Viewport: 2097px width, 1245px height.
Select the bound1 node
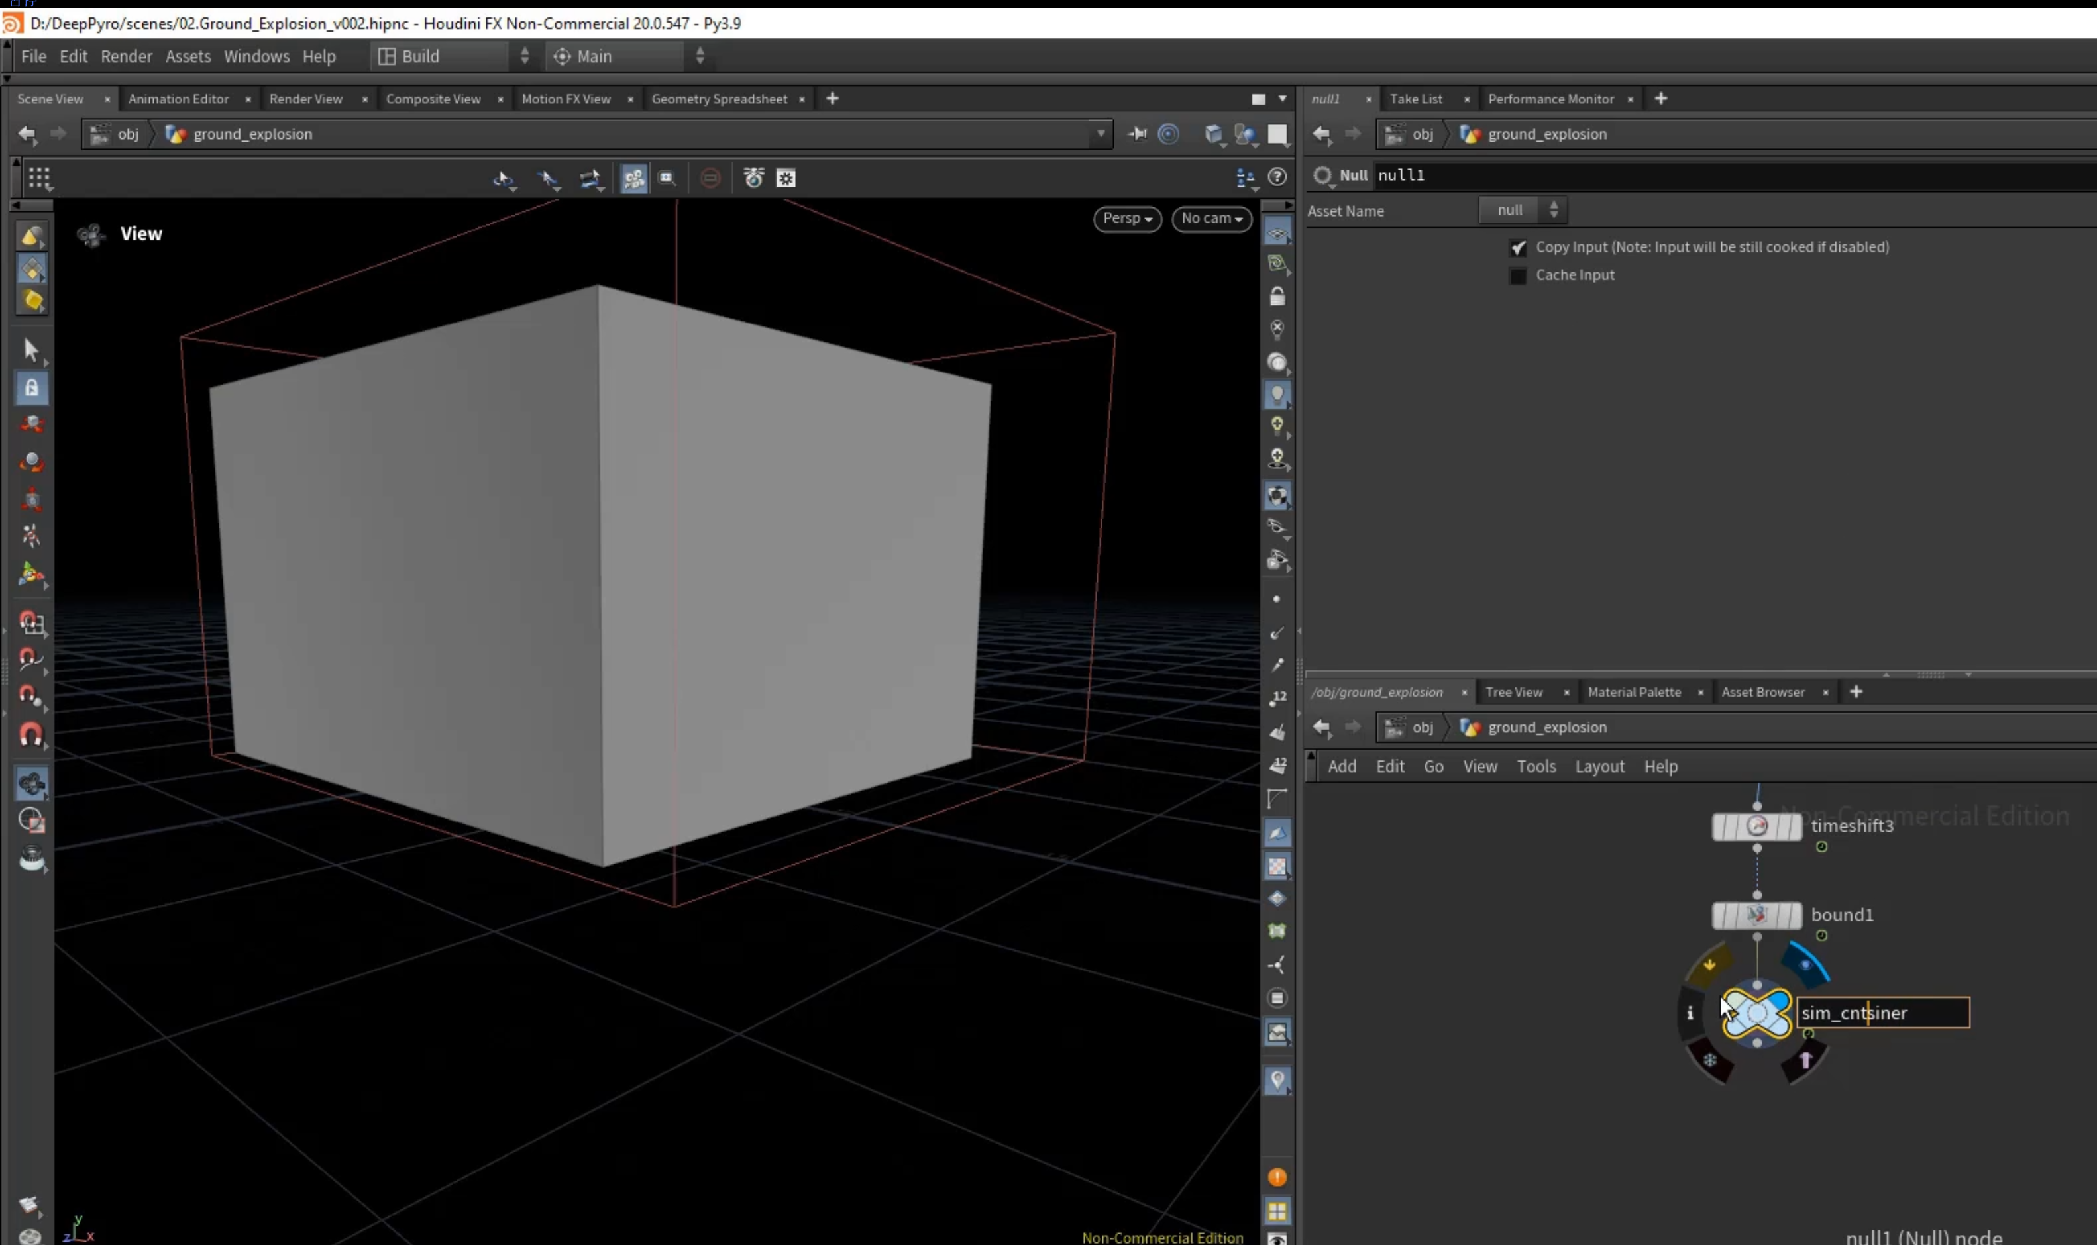pyautogui.click(x=1756, y=915)
